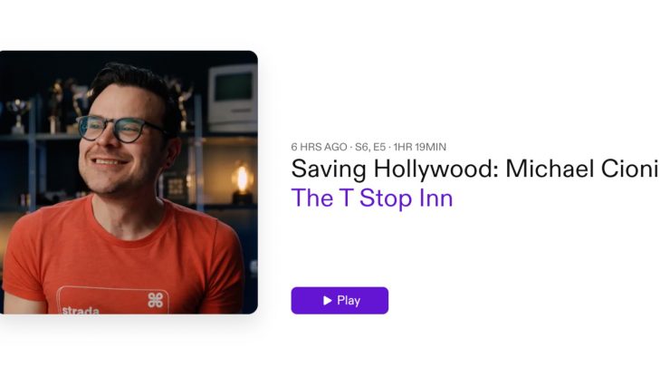Click the name Michael Cioni in the title
The width and height of the screenshot is (670, 377).
[x=582, y=169]
